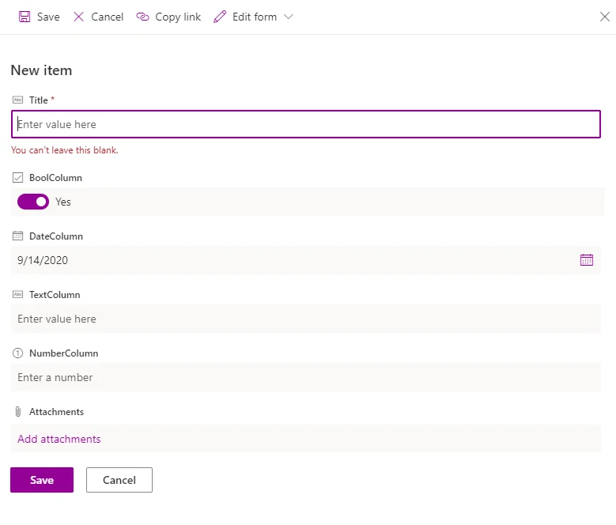The width and height of the screenshot is (616, 525).
Task: Click into the TextColumn input field
Action: coord(305,319)
